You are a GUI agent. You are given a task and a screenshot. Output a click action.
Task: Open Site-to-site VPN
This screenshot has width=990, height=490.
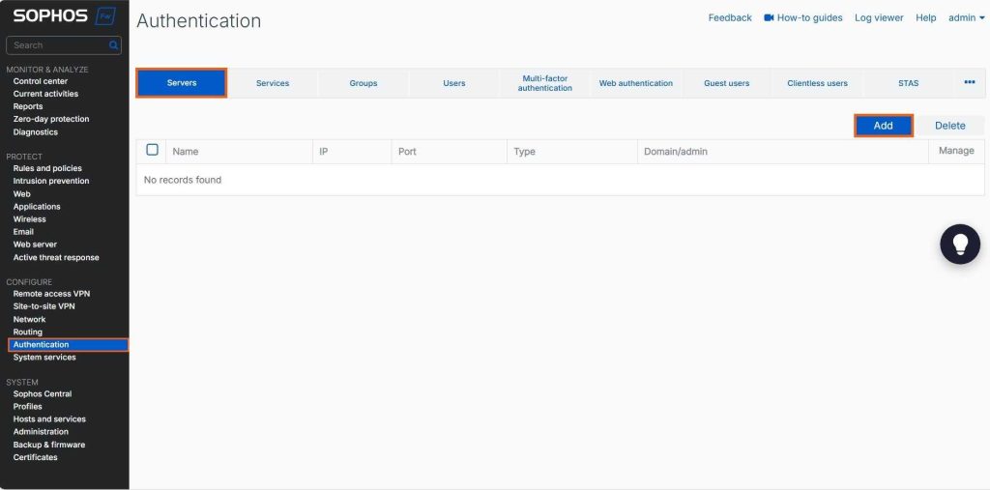pyautogui.click(x=44, y=306)
